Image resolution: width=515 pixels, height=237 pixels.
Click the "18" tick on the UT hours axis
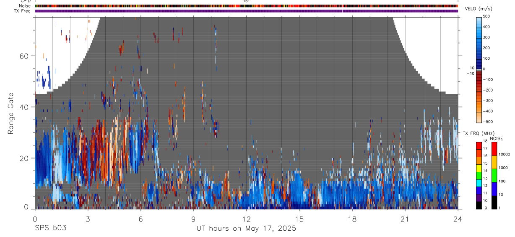coord(352,219)
